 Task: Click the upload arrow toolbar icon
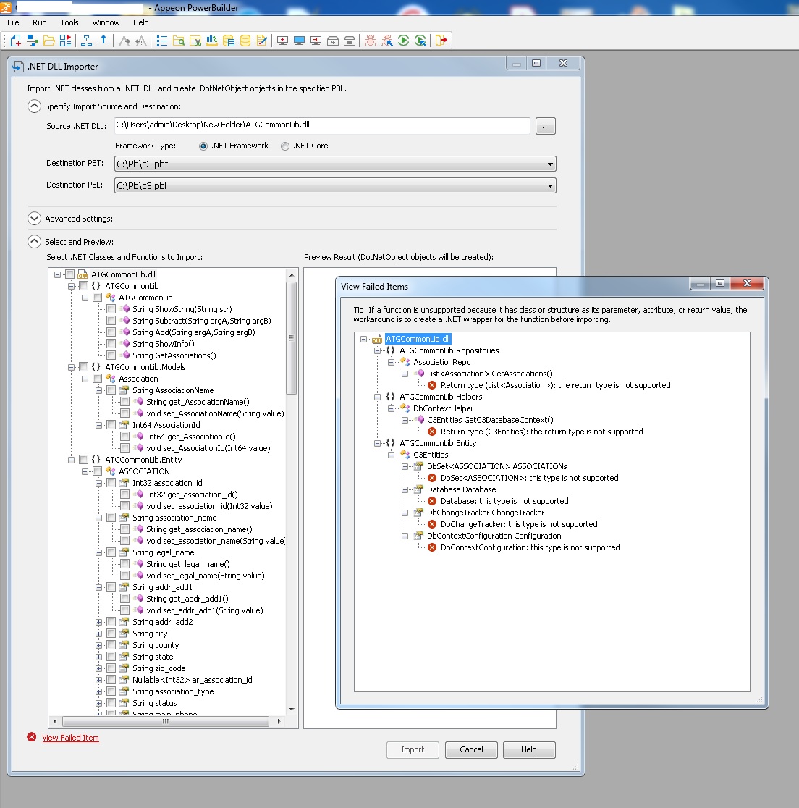point(103,41)
